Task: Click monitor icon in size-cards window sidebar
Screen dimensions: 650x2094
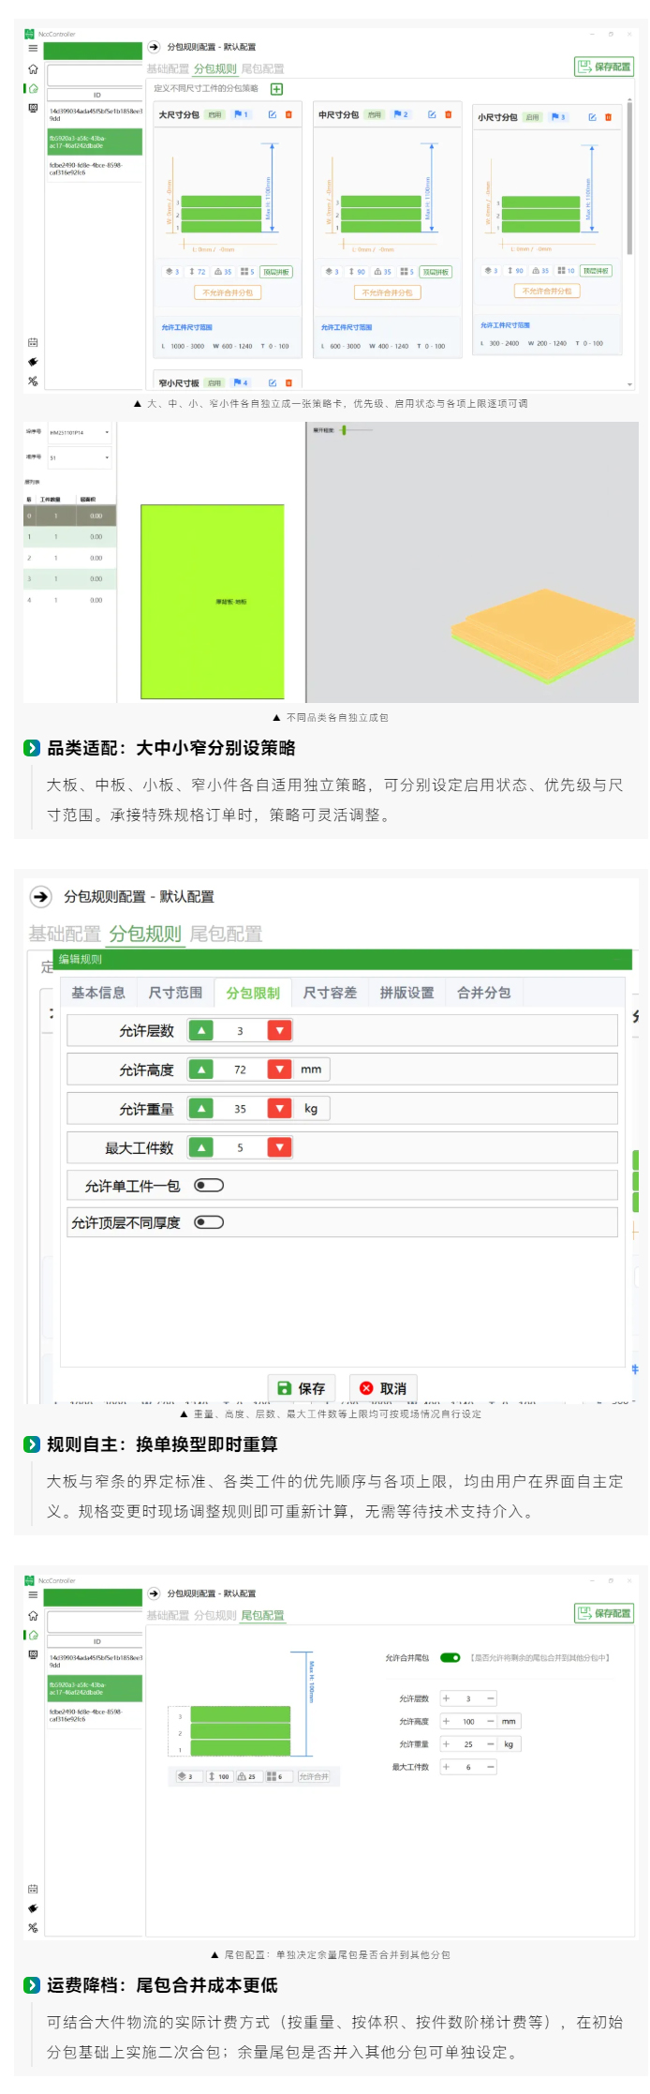Action: coord(33,108)
